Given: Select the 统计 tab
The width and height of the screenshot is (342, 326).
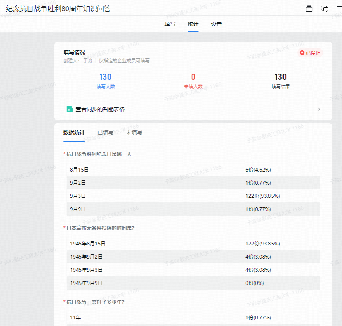Looking at the screenshot, I should (193, 24).
